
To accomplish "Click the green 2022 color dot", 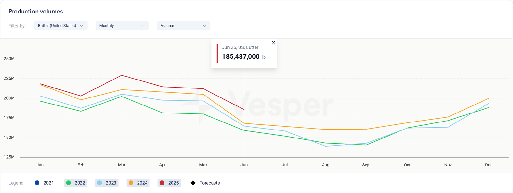I will point(68,183).
